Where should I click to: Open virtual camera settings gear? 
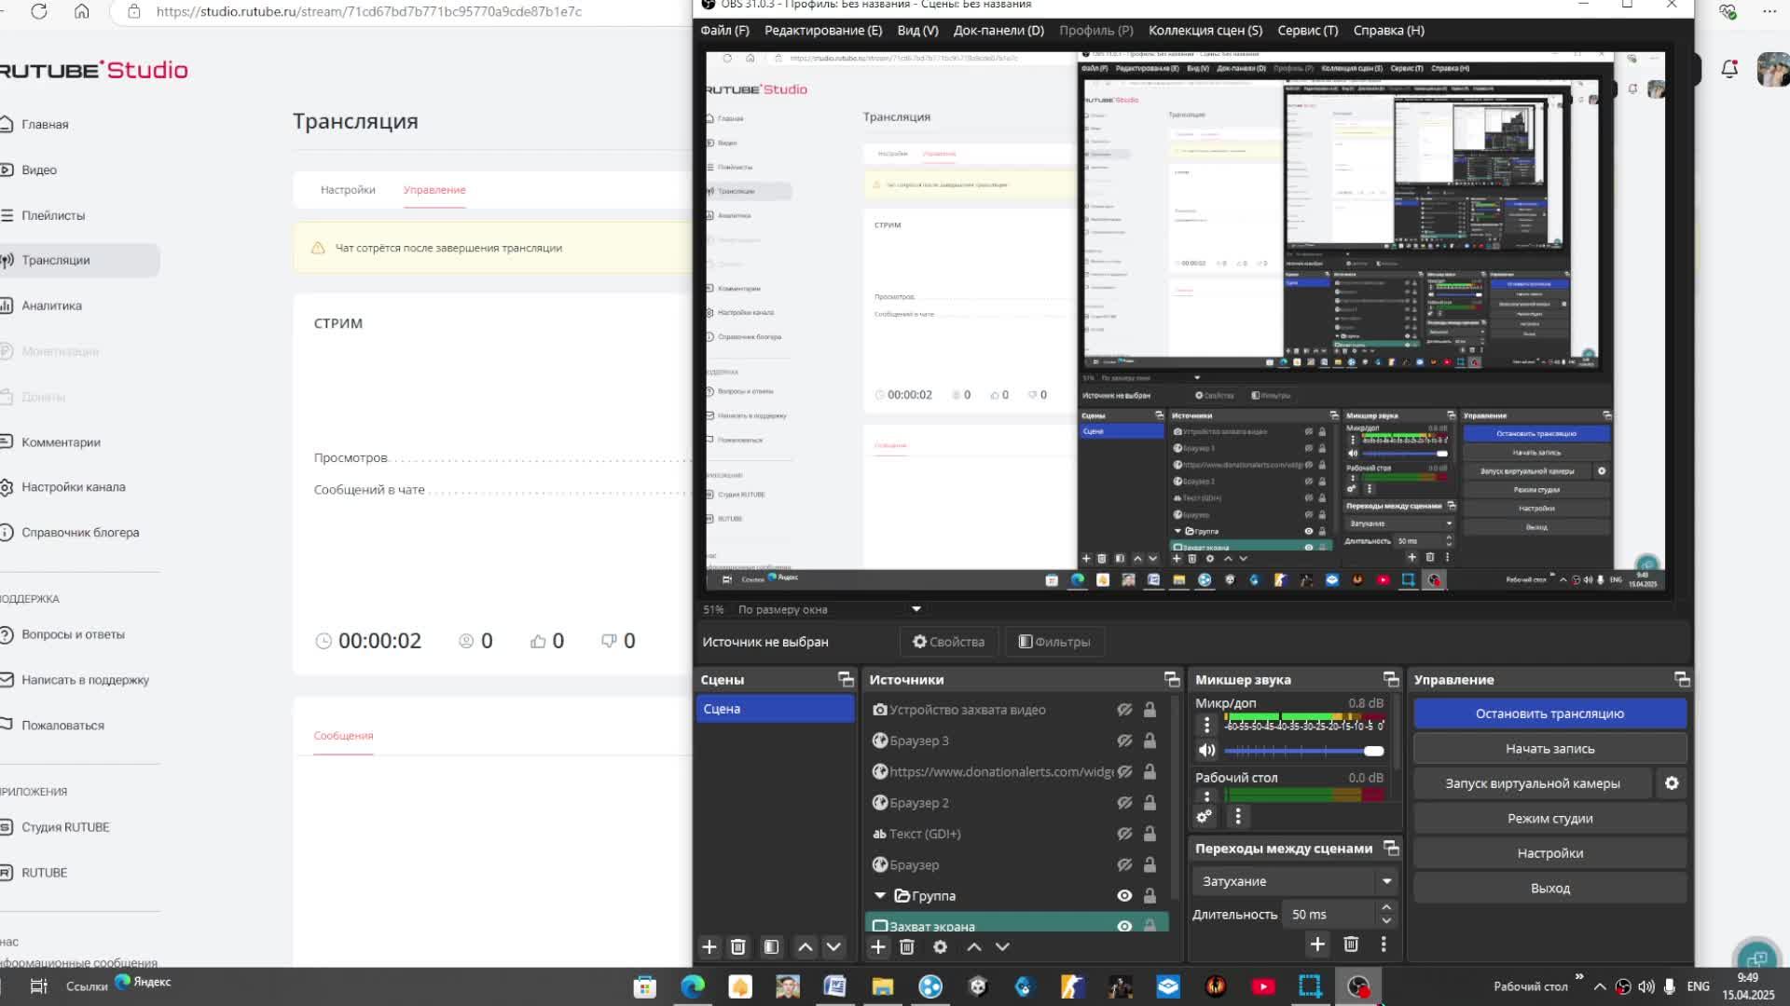click(x=1672, y=783)
